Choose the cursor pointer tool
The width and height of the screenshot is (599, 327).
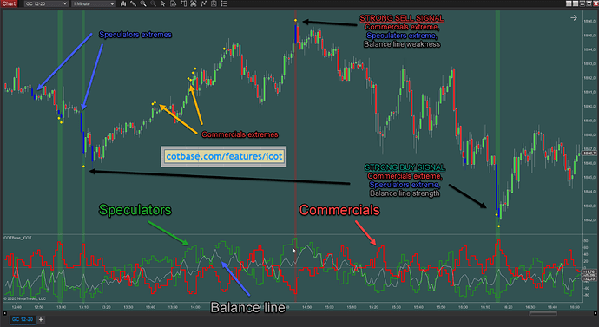point(163,3)
